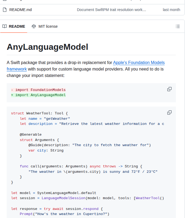This screenshot has width=185, height=218.
Task: Click the "The weather in" string line
Action: tap(93, 172)
